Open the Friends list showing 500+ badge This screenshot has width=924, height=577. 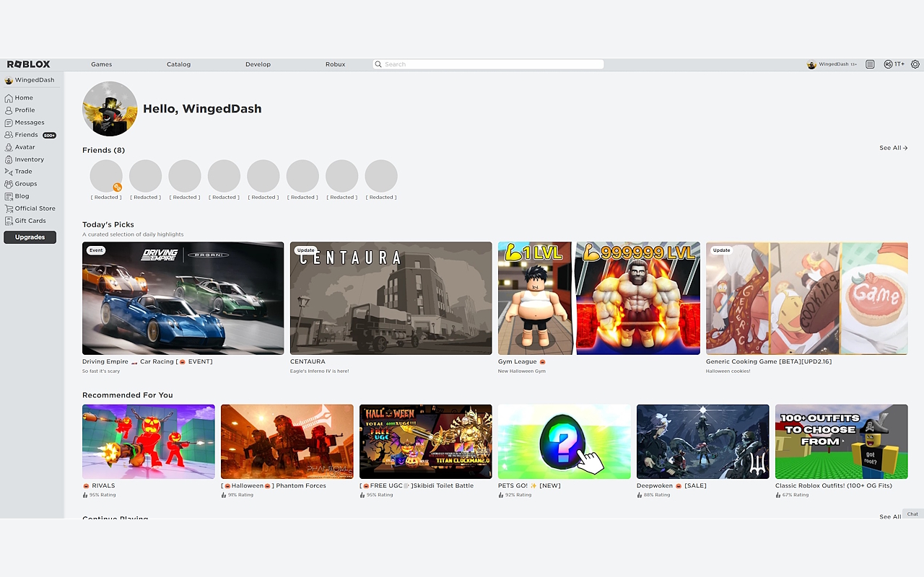(x=22, y=134)
